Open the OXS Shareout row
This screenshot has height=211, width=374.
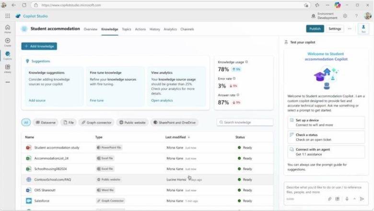pyautogui.click(x=147, y=190)
